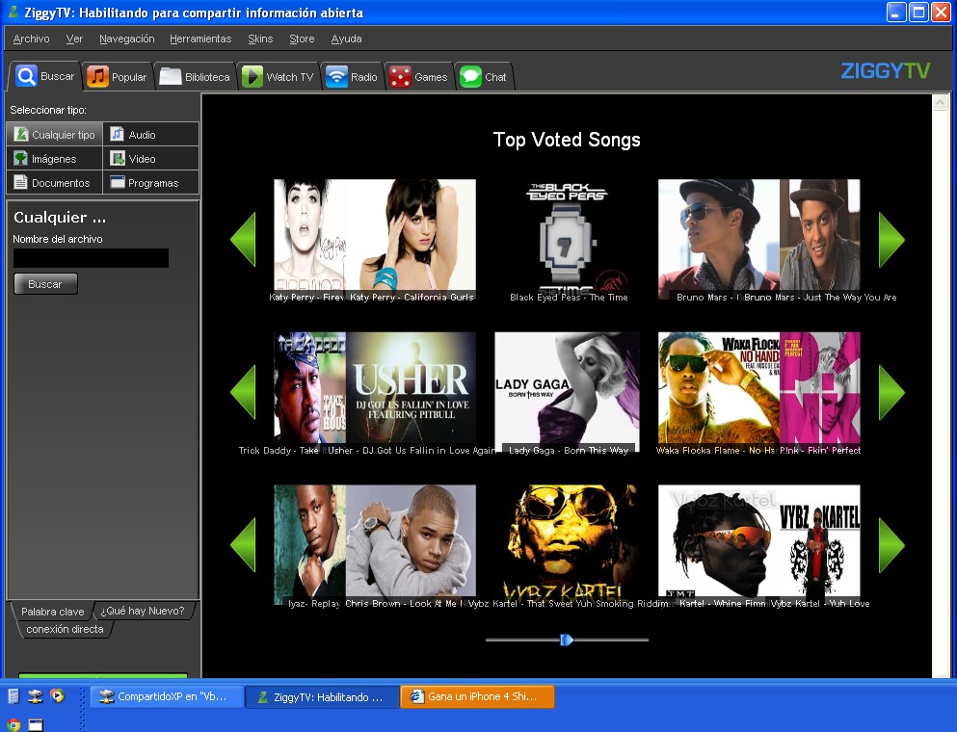Open the Navegación menu
Image resolution: width=957 pixels, height=732 pixels.
tap(127, 39)
